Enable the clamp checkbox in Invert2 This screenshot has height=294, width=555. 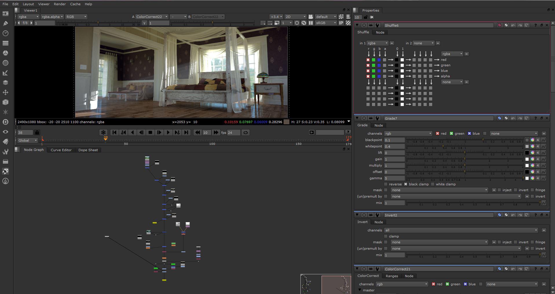pos(386,236)
